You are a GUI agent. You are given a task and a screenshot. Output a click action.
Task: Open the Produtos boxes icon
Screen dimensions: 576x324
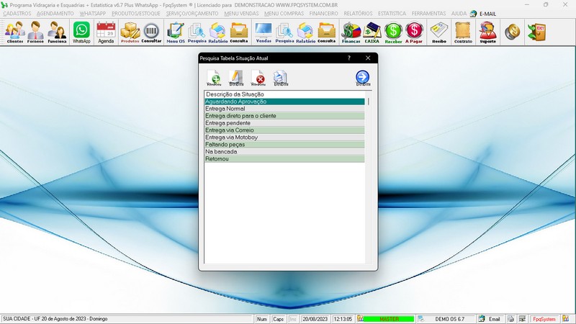click(x=130, y=32)
